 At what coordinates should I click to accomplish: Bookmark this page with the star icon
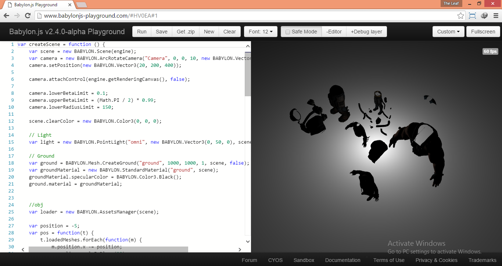[460, 15]
